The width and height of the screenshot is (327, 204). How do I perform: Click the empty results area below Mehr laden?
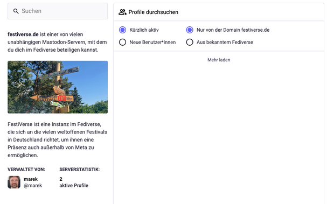(219, 133)
